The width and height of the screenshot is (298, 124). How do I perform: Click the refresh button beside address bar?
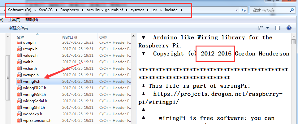click(244, 10)
